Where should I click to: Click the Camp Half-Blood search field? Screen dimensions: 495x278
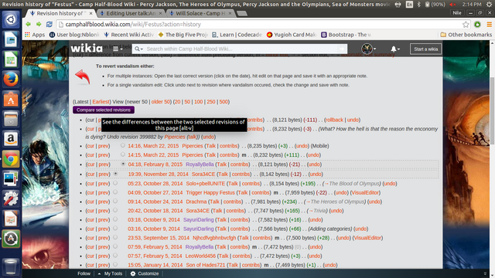241,49
